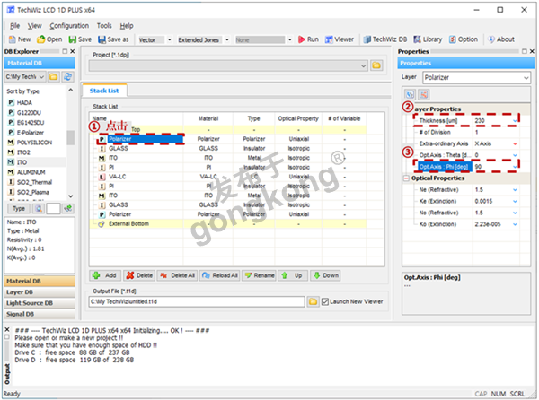The width and height of the screenshot is (539, 400).
Task: Click the Delete button
Action: tap(139, 275)
